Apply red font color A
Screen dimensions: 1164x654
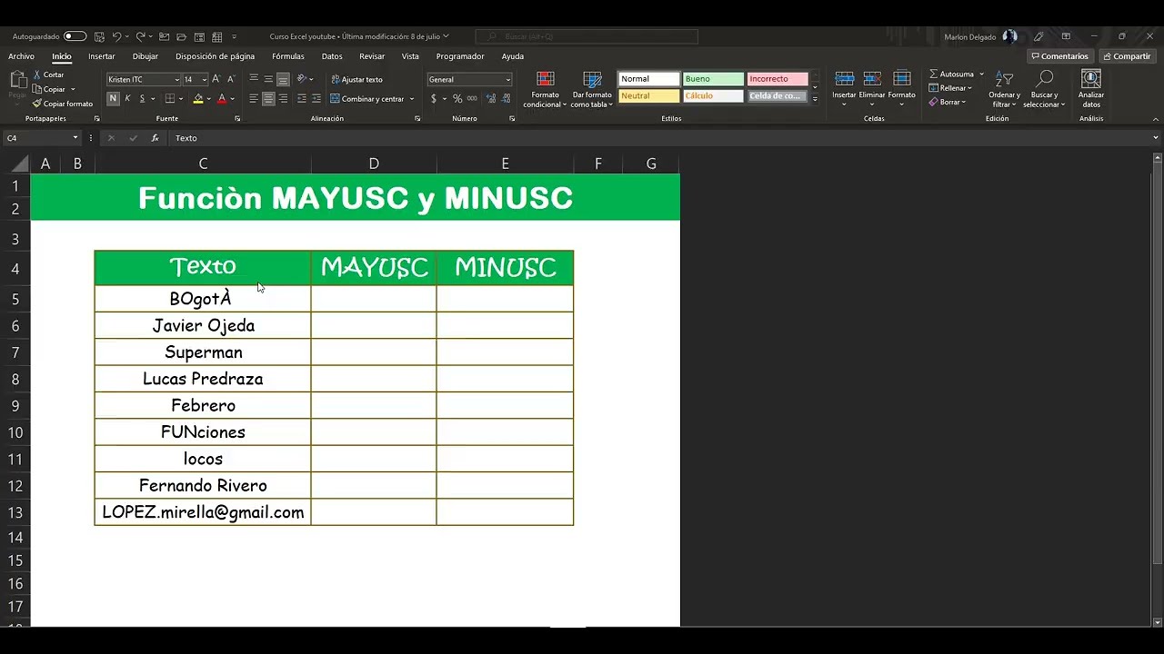pos(221,98)
